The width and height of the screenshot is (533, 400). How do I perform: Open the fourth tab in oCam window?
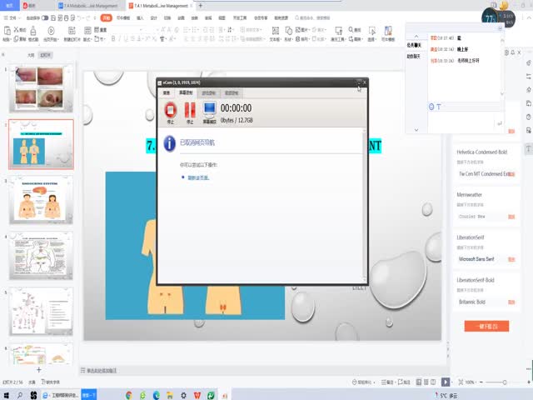[x=232, y=93]
